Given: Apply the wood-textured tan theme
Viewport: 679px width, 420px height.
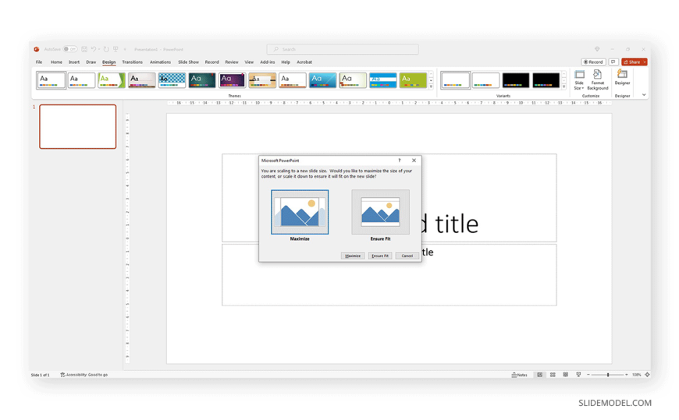Looking at the screenshot, I should (262, 80).
